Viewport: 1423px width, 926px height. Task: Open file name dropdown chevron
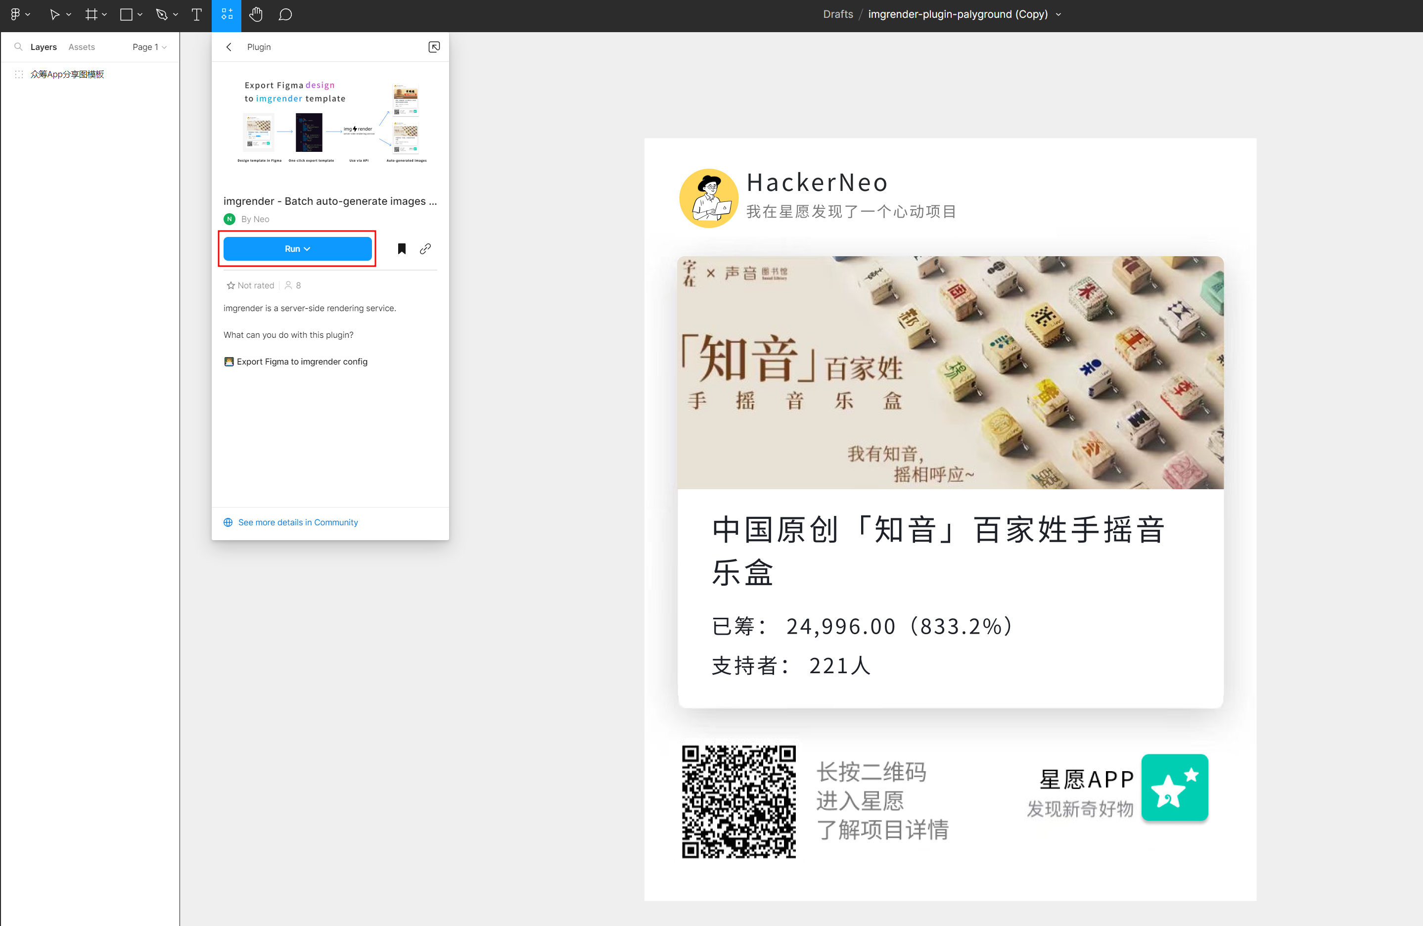1058,14
